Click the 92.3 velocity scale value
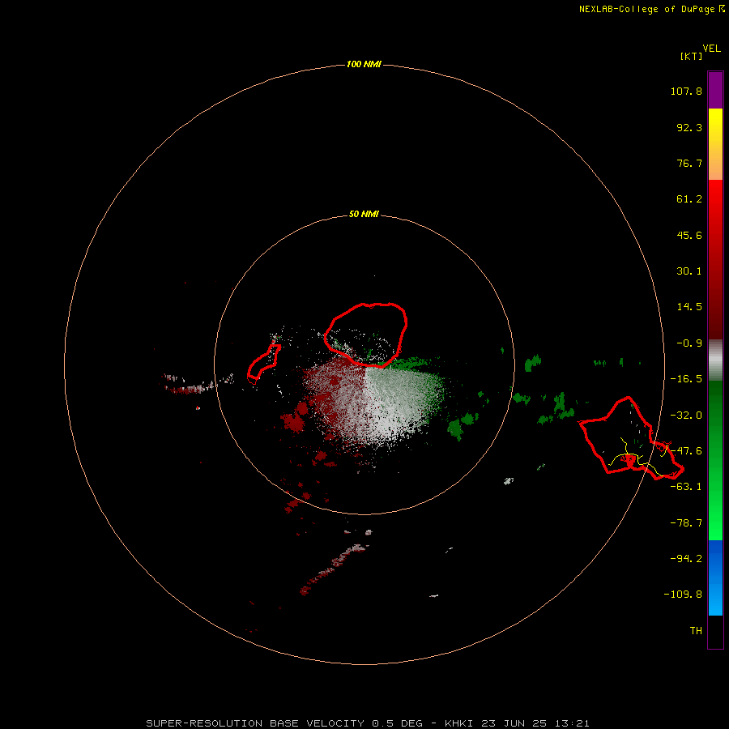 tap(689, 127)
